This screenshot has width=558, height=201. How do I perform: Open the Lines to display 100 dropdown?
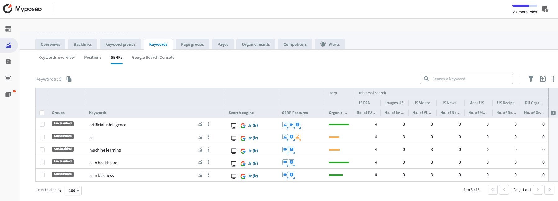pyautogui.click(x=73, y=190)
